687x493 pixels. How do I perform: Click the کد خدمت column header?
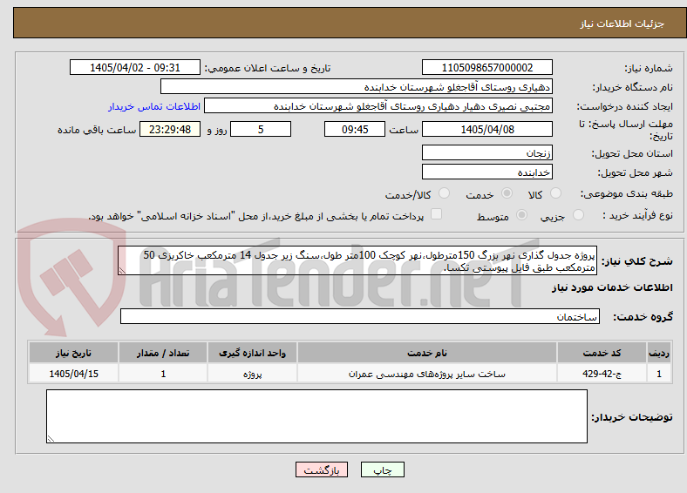click(x=602, y=353)
